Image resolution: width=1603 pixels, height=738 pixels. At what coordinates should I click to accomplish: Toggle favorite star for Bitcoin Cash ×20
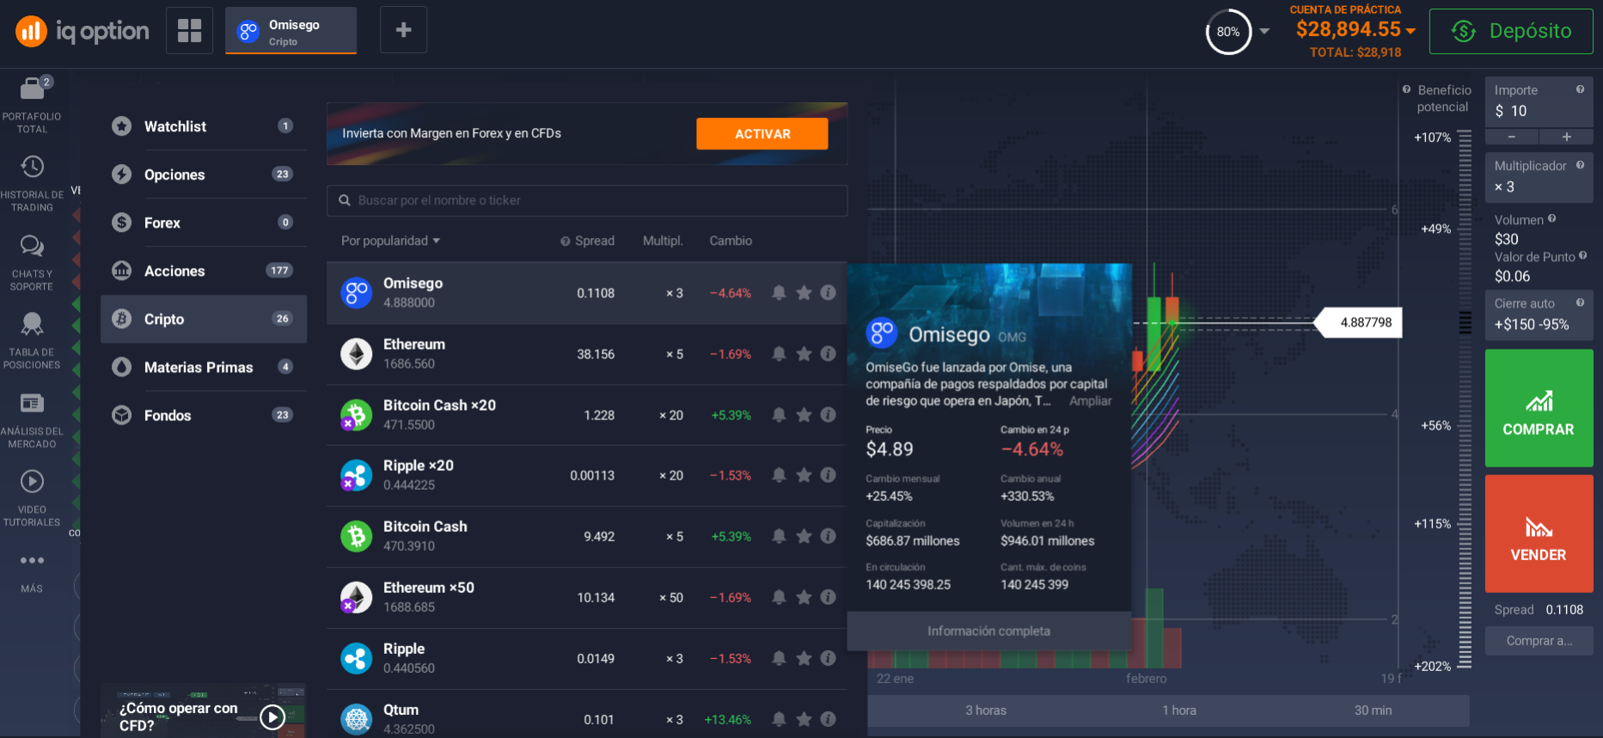[804, 415]
